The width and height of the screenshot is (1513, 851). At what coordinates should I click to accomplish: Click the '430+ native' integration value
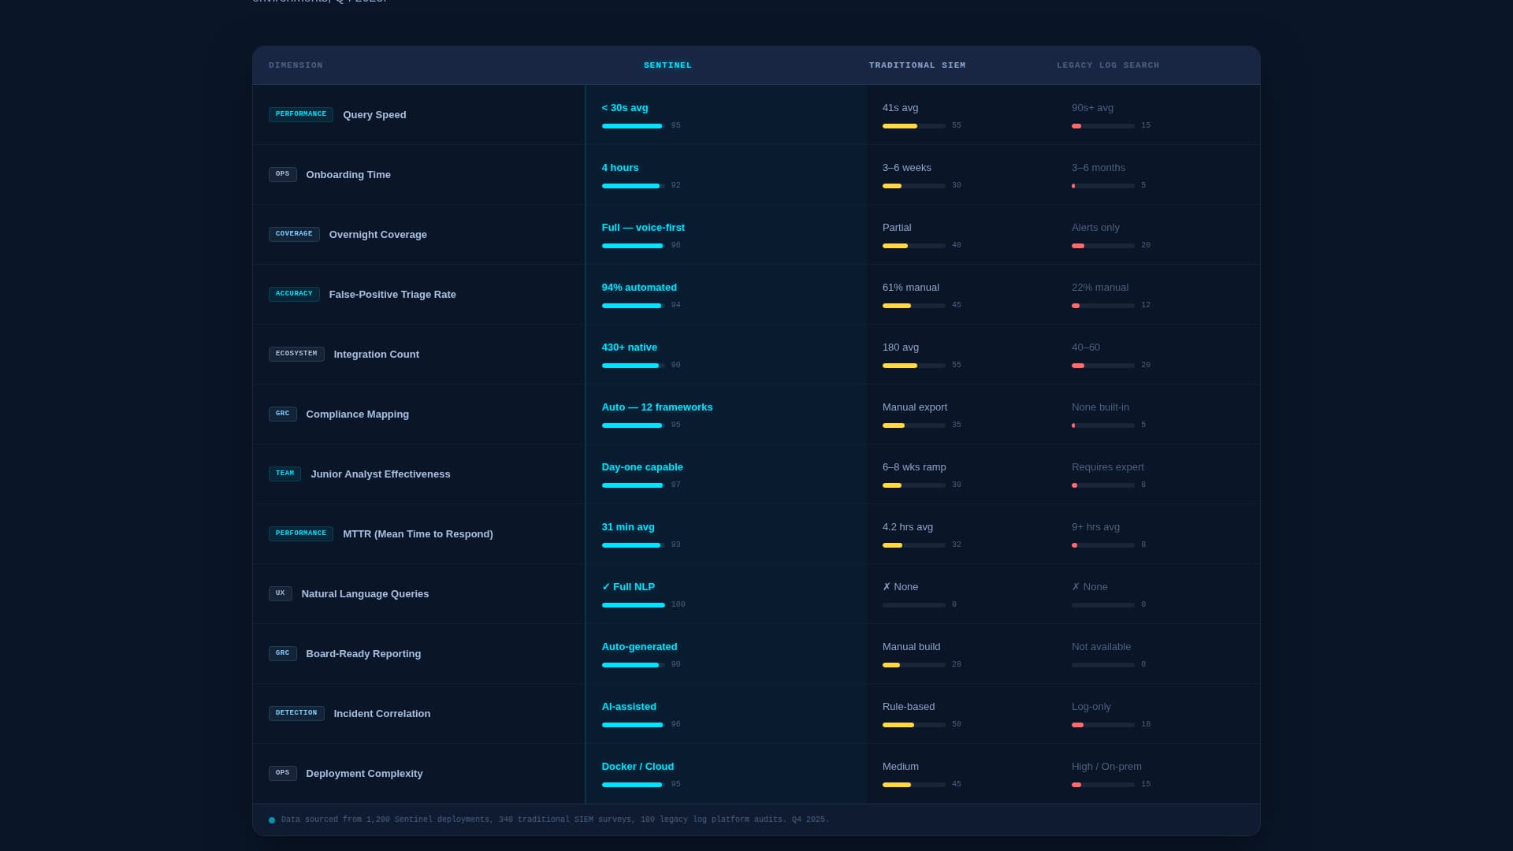(x=630, y=347)
